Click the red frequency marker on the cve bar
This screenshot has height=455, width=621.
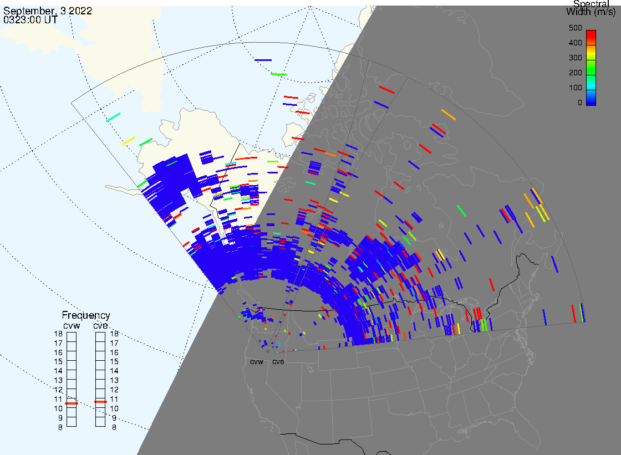click(100, 402)
